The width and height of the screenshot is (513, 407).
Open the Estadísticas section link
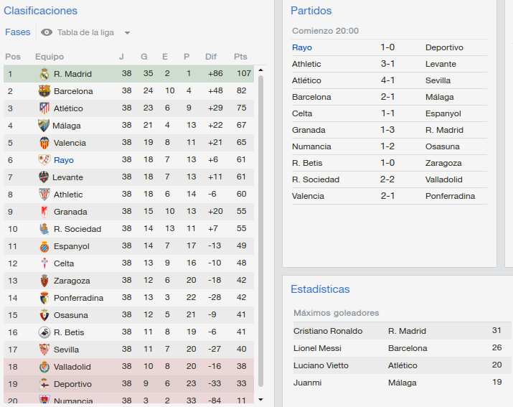320,289
